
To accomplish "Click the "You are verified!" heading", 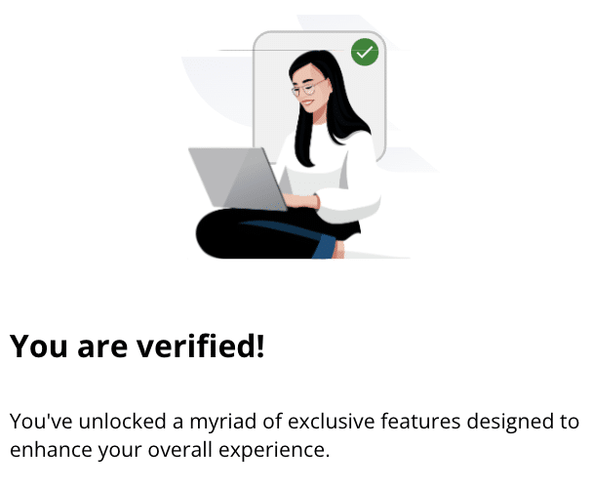I will click(138, 346).
